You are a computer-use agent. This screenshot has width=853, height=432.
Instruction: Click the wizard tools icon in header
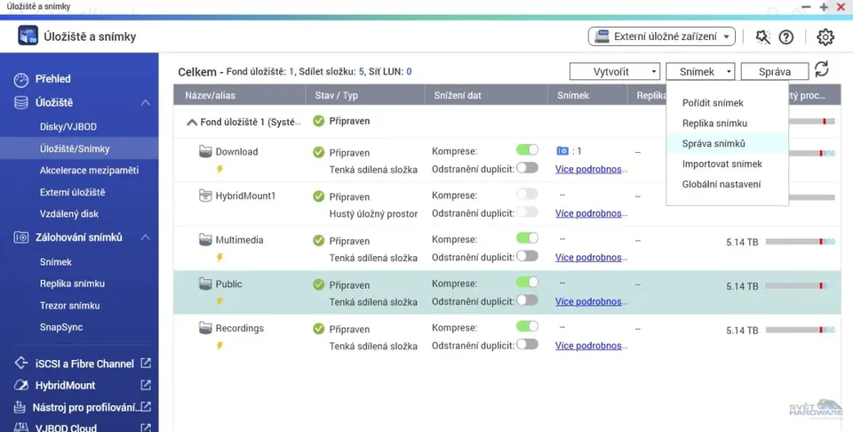pos(762,37)
